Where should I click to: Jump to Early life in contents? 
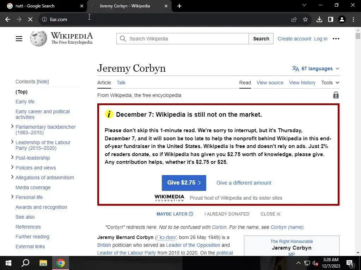click(x=25, y=102)
